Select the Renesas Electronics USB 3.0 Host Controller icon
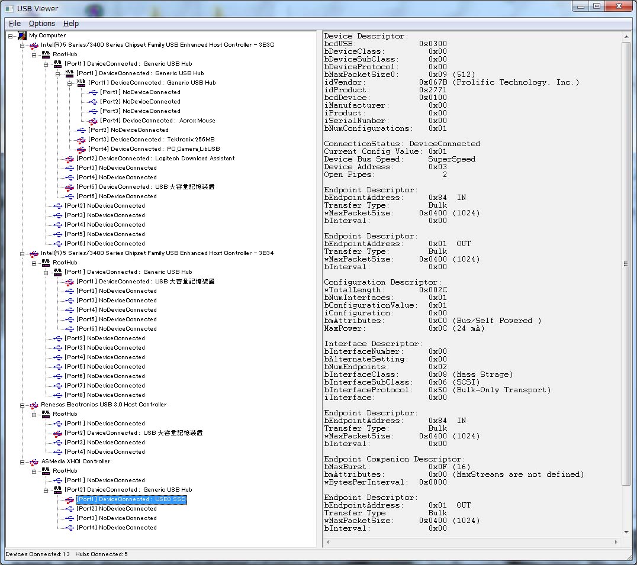Screen dimensions: 637x565 coord(35,405)
